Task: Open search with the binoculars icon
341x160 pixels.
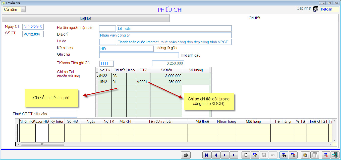Action: pyautogui.click(x=284, y=155)
